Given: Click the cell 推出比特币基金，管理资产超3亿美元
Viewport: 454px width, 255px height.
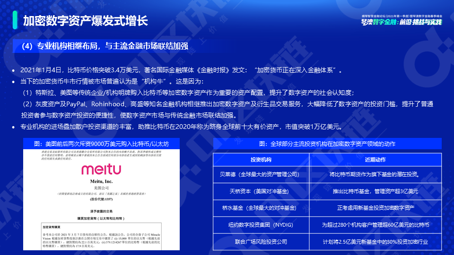Looking at the screenshot, I should 375,191.
